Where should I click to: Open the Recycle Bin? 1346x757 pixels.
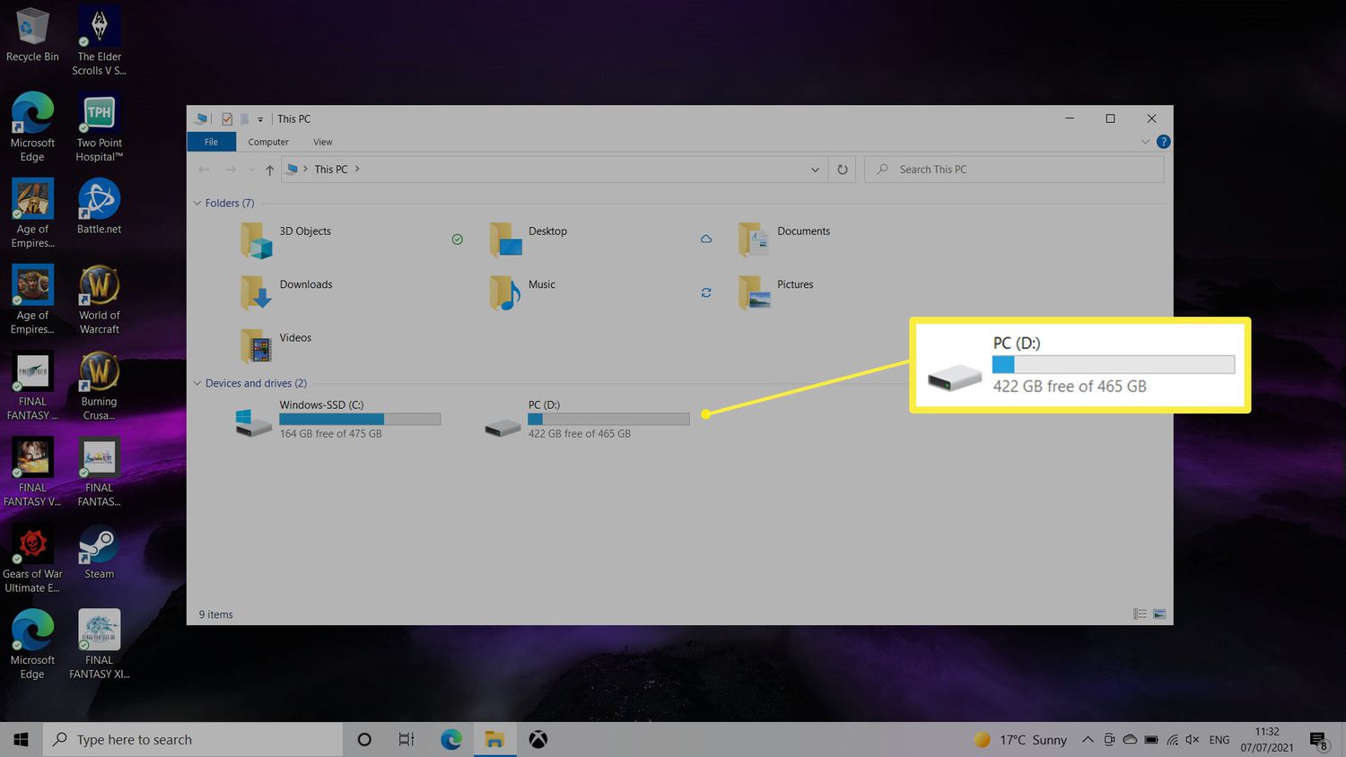(32, 27)
